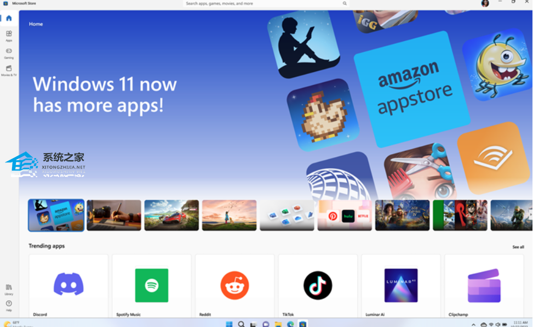533x327 pixels.
Task: Click the Windows Start button on taskbar
Action: [x=229, y=324]
